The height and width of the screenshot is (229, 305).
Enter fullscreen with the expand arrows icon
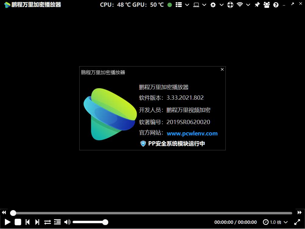tap(297, 222)
